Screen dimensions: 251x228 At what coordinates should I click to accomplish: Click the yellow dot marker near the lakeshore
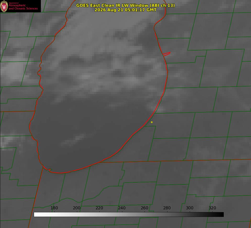152,122
